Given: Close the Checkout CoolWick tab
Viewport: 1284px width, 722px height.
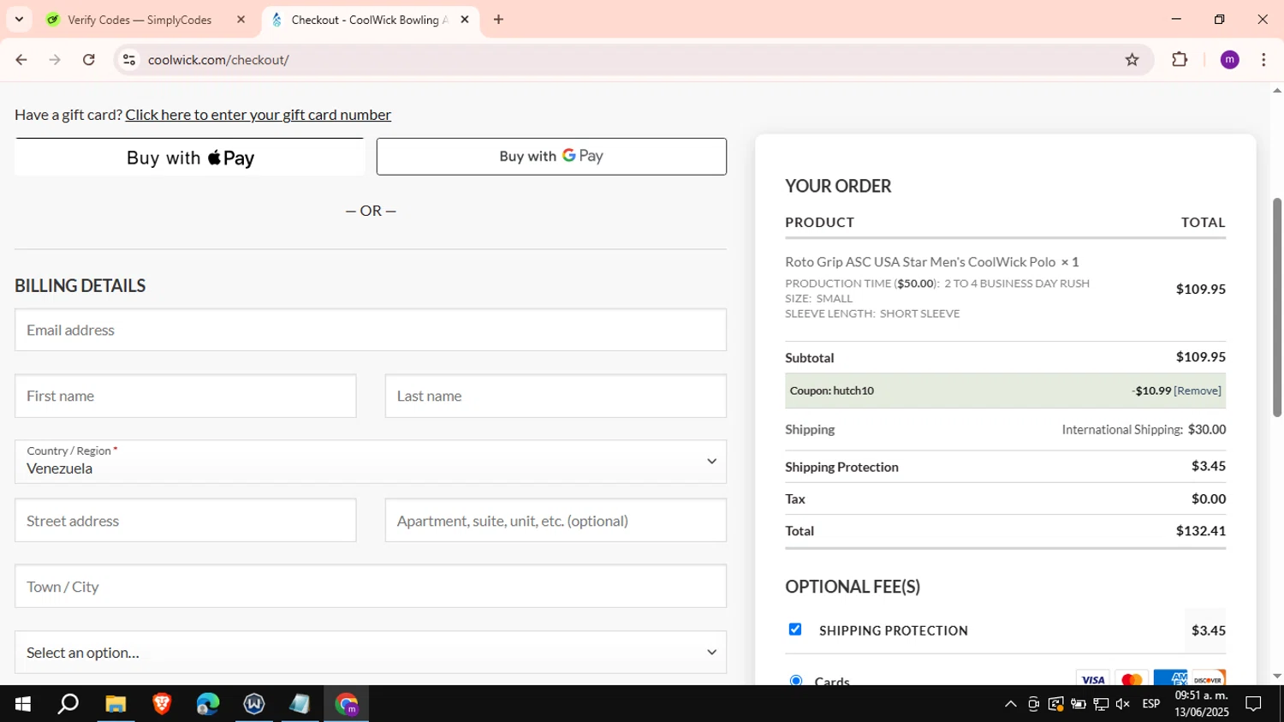Looking at the screenshot, I should (465, 20).
